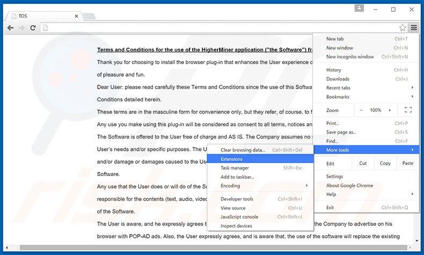Decrease zoom with the minus button
This screenshot has width=424, height=255.
point(361,110)
